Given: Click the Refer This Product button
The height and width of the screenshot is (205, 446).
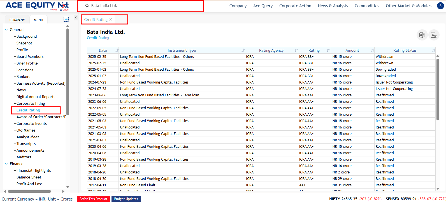Looking at the screenshot, I should [93, 199].
